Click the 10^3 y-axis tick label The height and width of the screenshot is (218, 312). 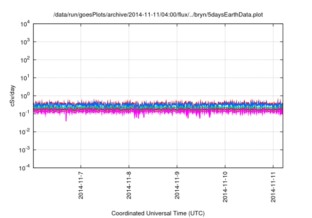(x=25, y=42)
